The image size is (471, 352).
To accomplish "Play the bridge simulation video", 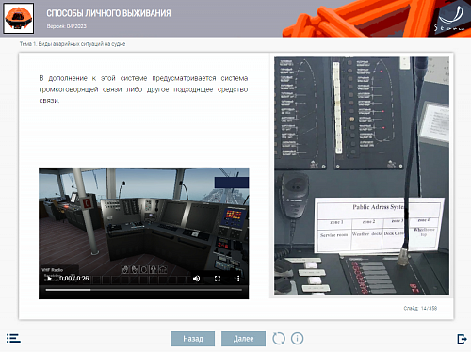I will (49, 279).
